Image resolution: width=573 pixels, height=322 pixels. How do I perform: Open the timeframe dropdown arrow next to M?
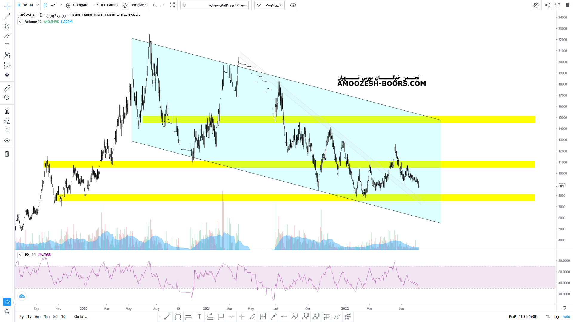[x=38, y=5]
